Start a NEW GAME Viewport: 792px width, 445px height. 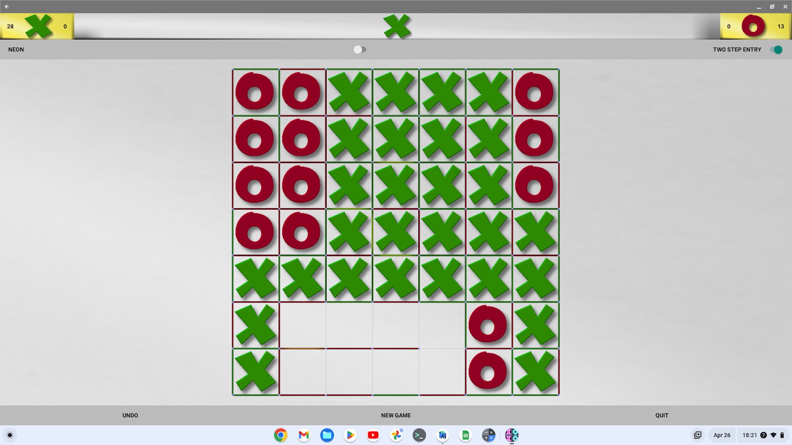[396, 415]
